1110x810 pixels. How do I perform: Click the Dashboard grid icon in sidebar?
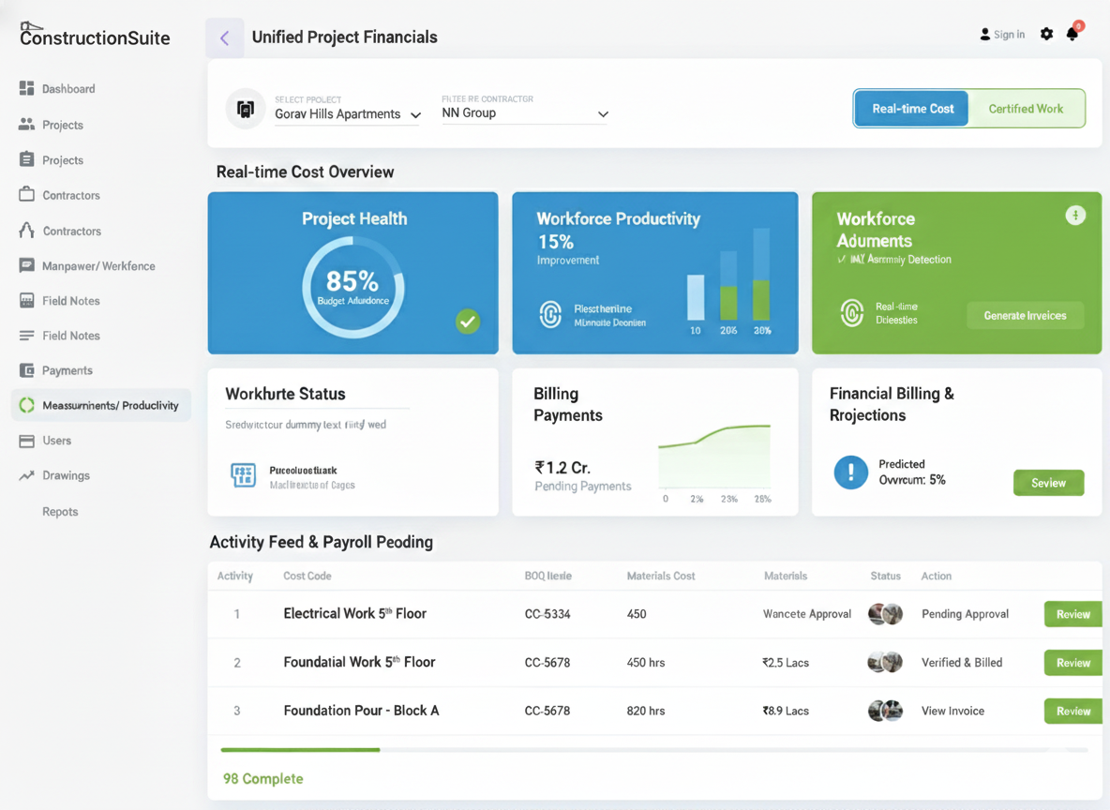(x=26, y=88)
